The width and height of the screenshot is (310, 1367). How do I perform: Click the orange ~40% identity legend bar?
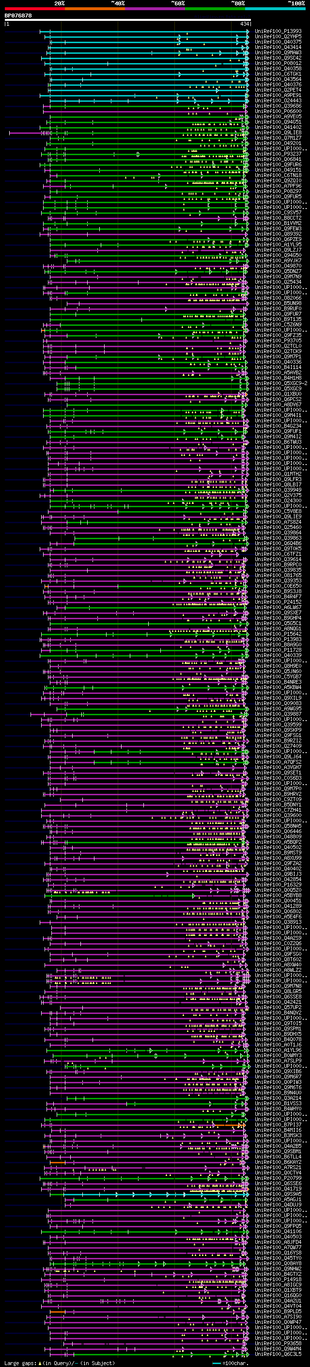[95, 9]
